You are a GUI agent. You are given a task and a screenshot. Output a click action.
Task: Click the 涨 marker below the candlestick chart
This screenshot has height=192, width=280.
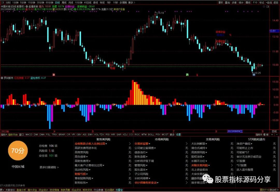(54, 75)
